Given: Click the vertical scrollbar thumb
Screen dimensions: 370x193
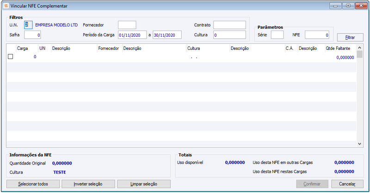Looking at the screenshot, I should [x=359, y=54].
